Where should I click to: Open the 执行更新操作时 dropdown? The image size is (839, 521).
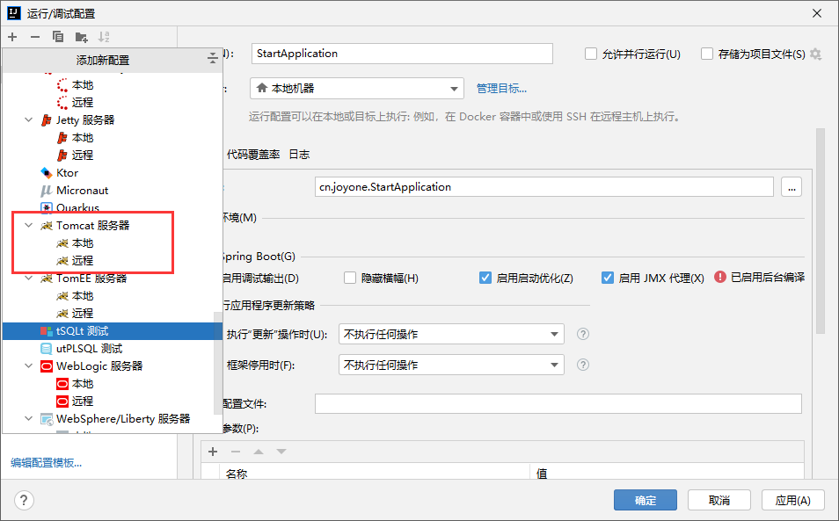[451, 334]
